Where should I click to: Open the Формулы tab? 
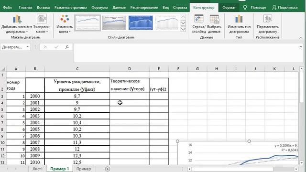[99, 8]
